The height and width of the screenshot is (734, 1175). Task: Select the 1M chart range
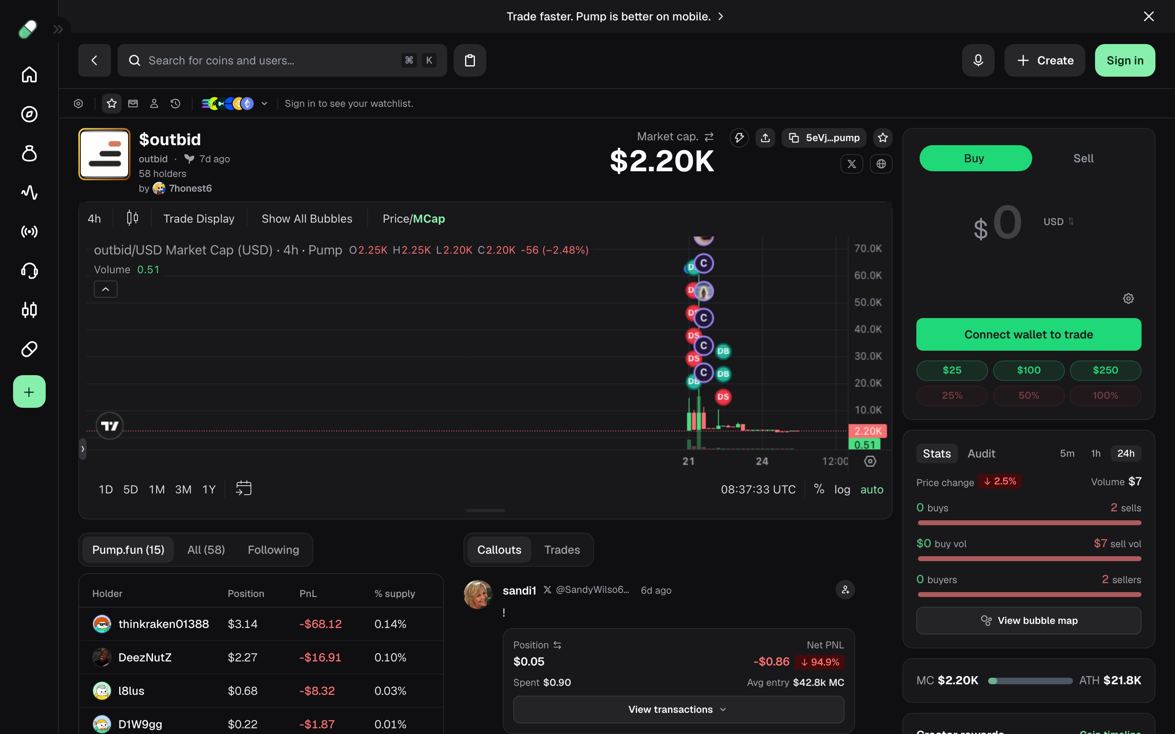(x=157, y=489)
